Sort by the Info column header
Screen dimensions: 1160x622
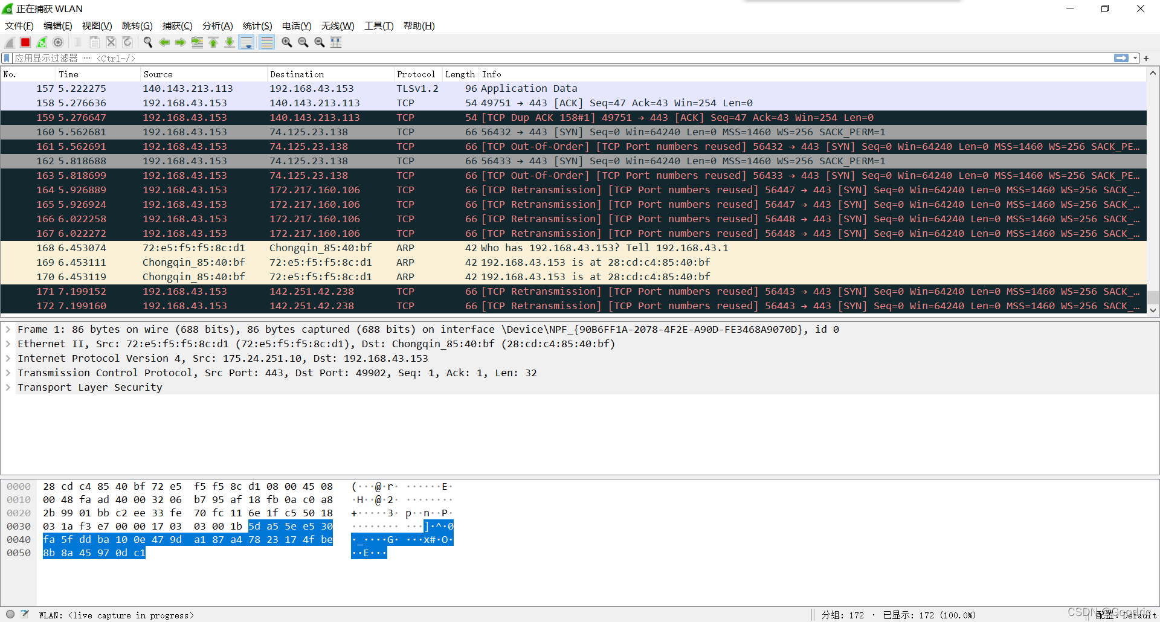(x=813, y=74)
